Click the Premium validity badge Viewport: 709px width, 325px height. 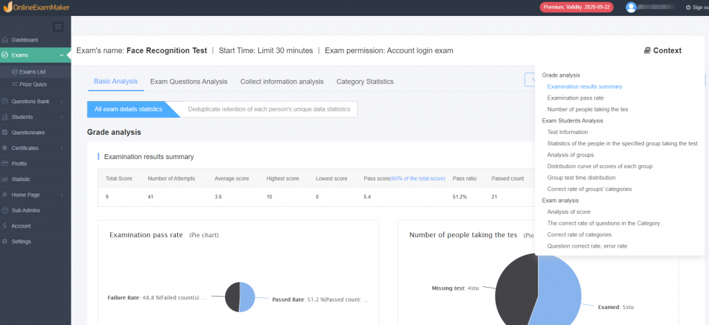[x=577, y=8]
